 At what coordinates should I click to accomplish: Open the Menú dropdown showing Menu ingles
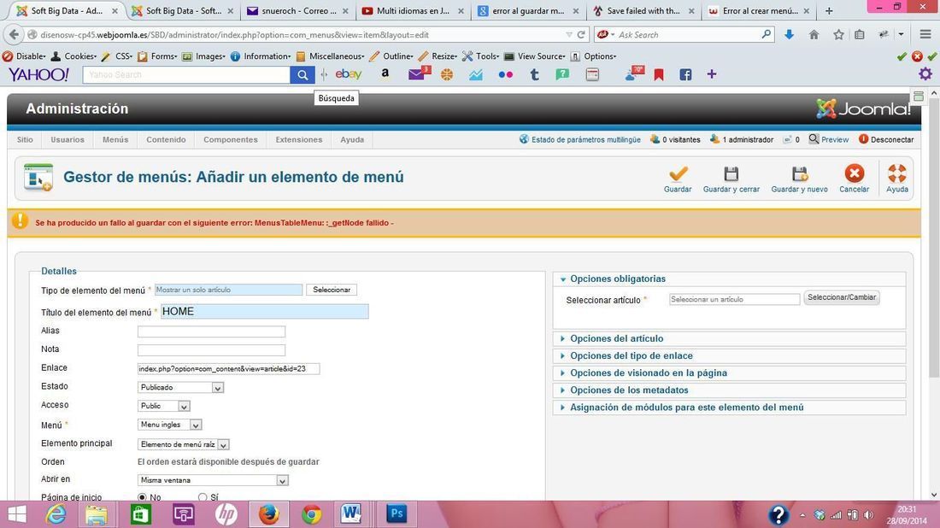170,425
